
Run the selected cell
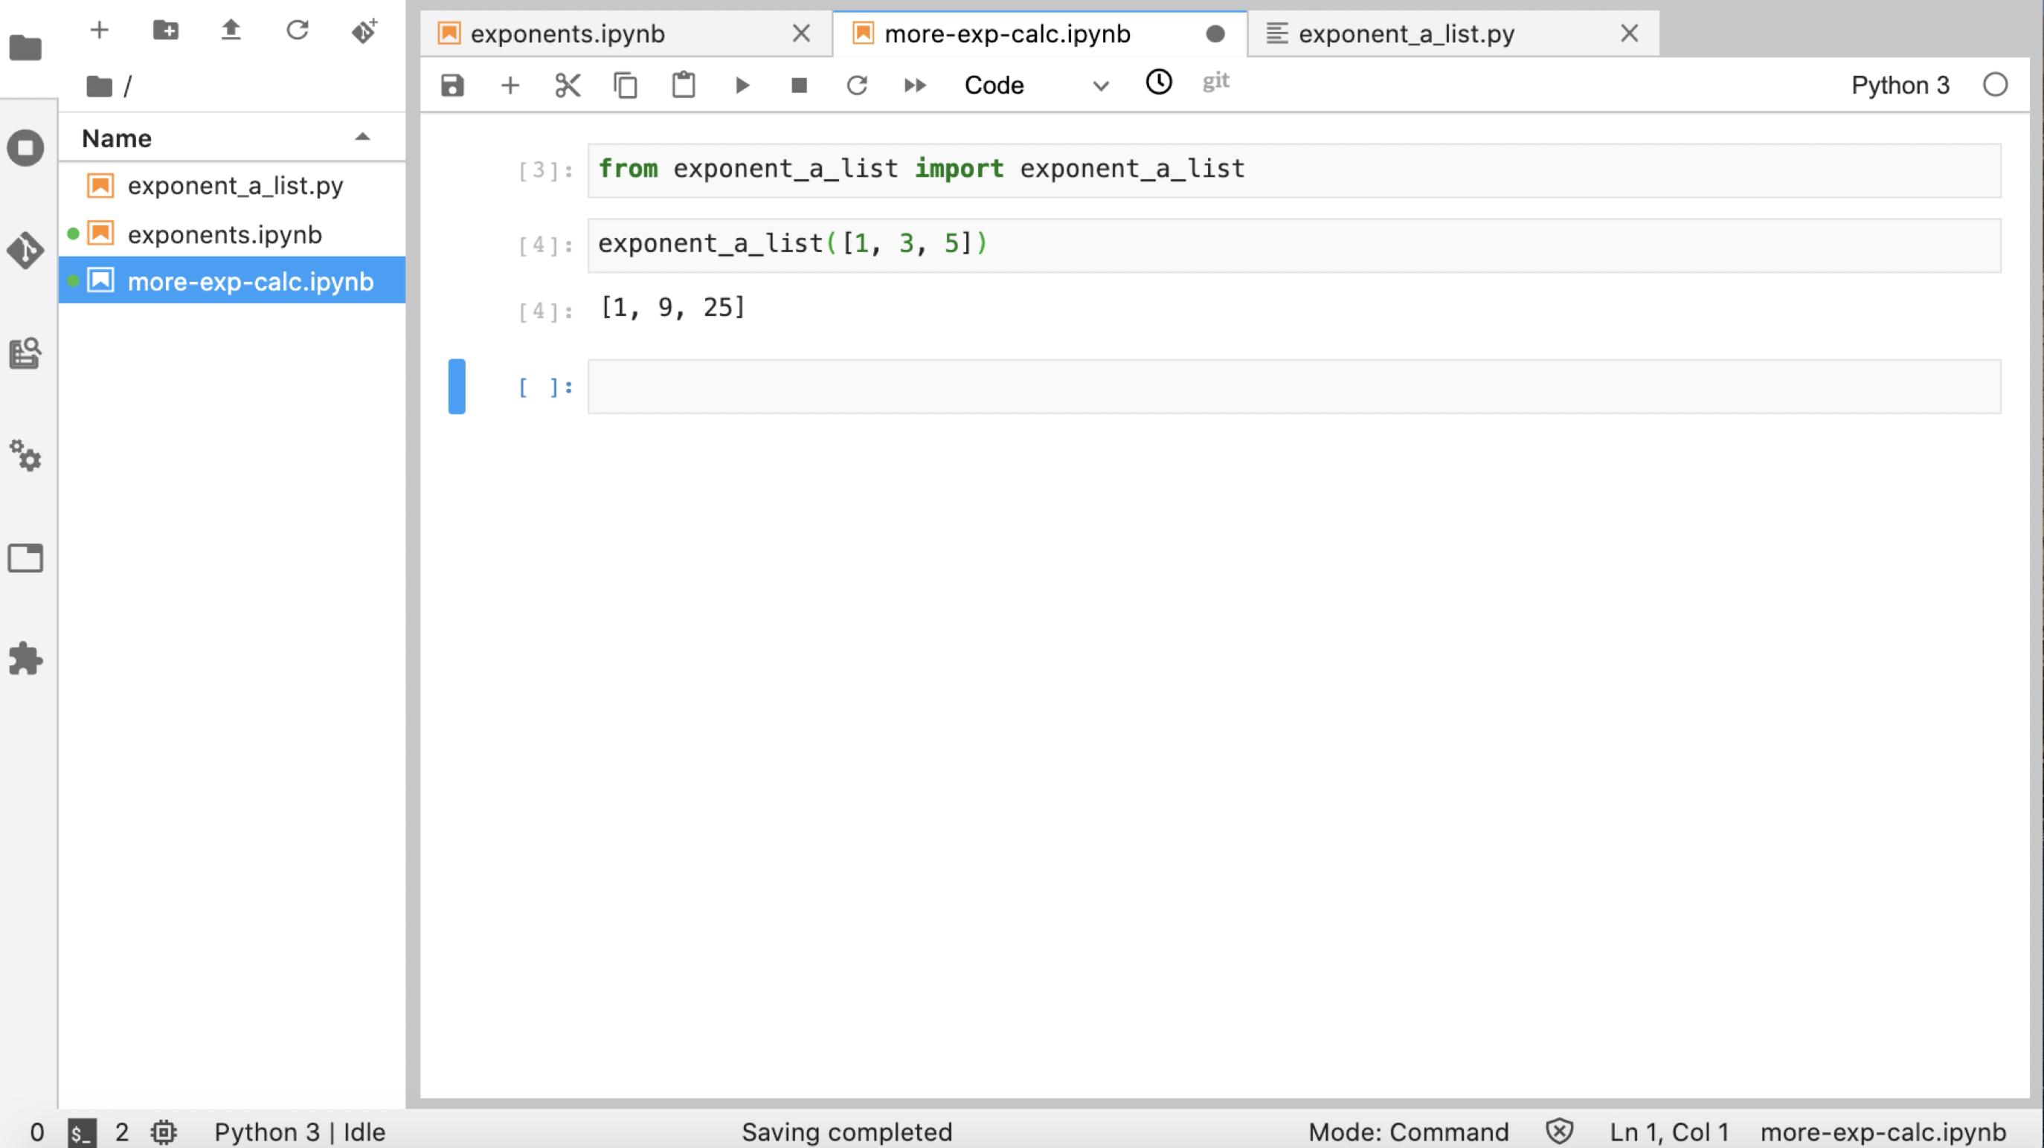click(741, 85)
